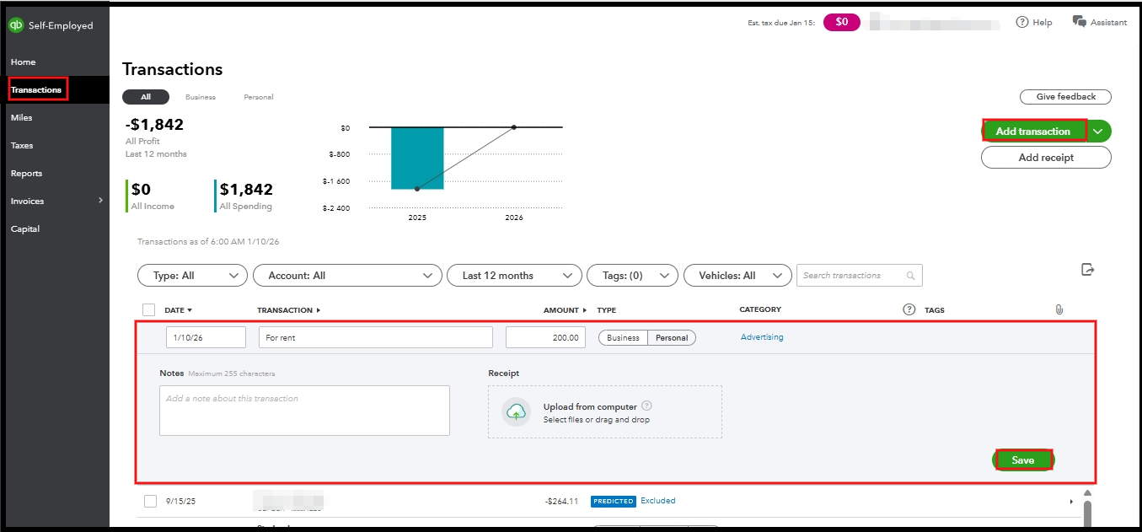Click the search magnifier icon
Screen dimensions: 1142x532
(x=910, y=276)
